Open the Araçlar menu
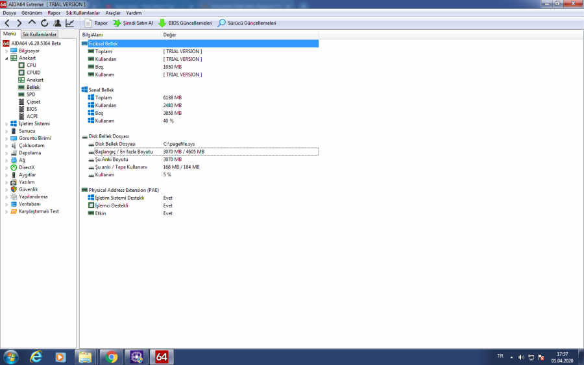This screenshot has height=365, width=584. (113, 13)
